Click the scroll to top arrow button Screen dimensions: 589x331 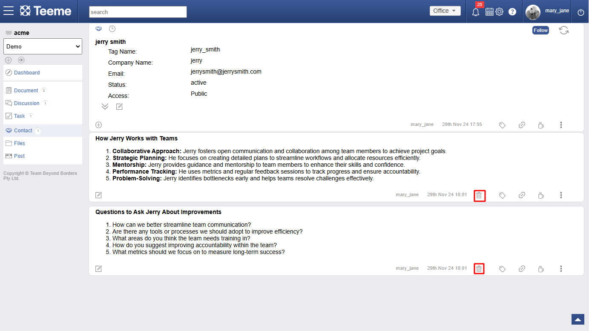pyautogui.click(x=578, y=320)
